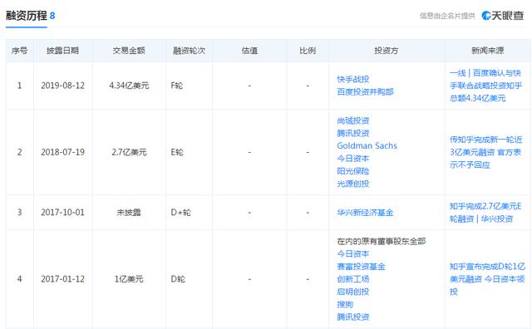The height and width of the screenshot is (329, 532).
Task: Open the 光源创投 investor link
Action: tap(352, 184)
